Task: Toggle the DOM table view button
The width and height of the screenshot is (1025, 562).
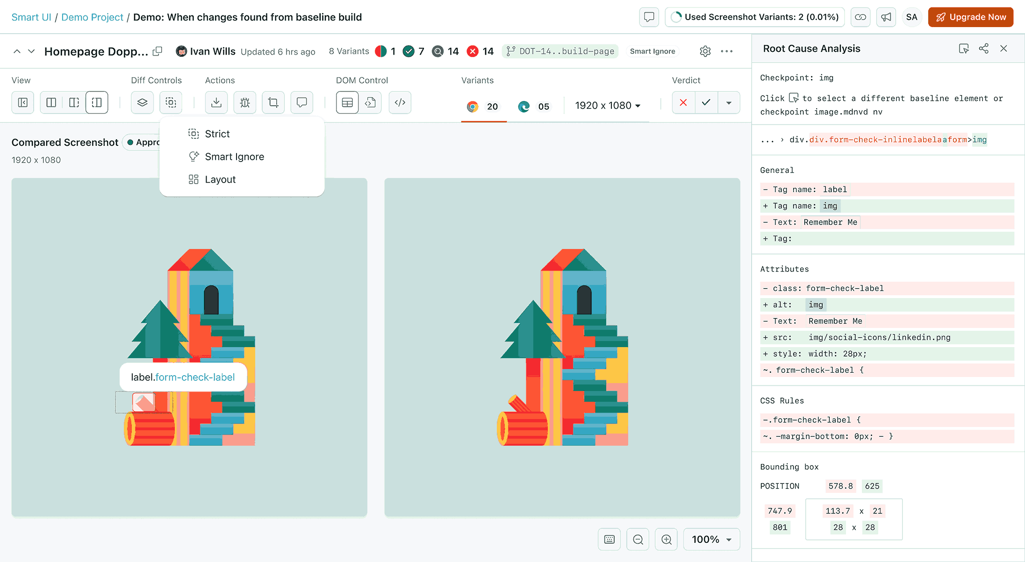Action: pyautogui.click(x=347, y=103)
